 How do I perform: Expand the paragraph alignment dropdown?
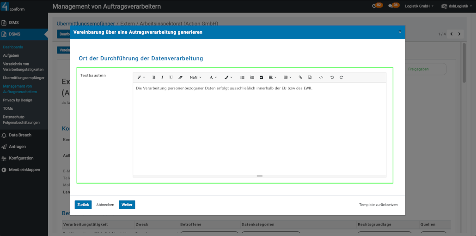(272, 77)
